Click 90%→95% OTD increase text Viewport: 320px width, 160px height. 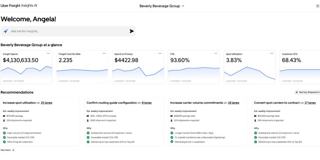pyautogui.click(x=103, y=116)
